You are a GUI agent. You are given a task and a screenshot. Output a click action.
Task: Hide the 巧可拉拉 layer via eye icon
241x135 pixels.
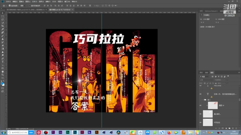tap(200, 122)
